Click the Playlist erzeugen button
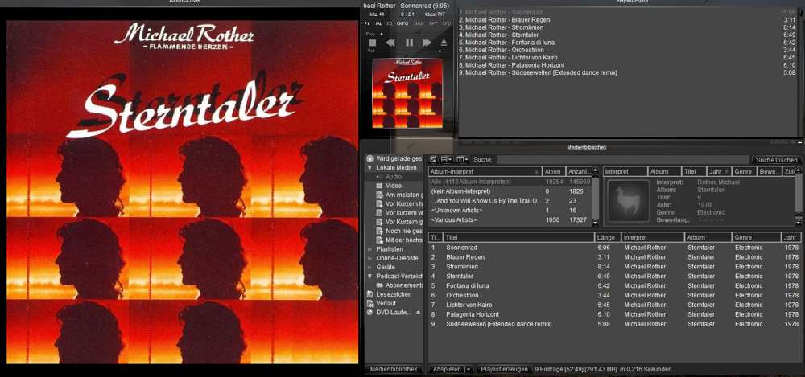The image size is (805, 377). click(503, 369)
